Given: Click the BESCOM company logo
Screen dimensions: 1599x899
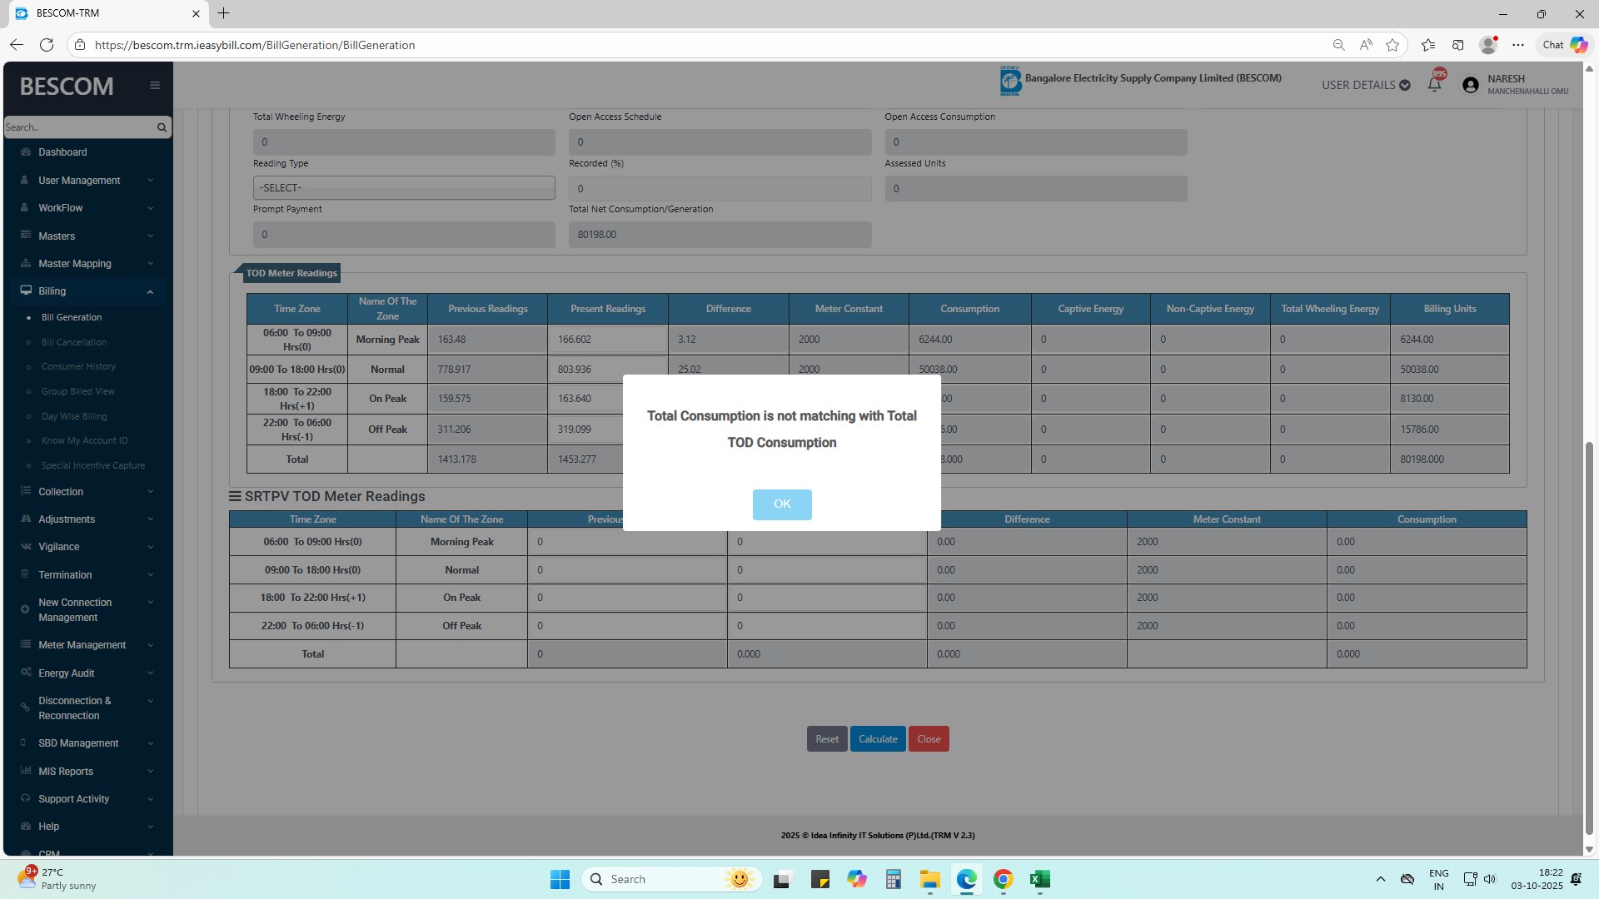Looking at the screenshot, I should (1010, 81).
